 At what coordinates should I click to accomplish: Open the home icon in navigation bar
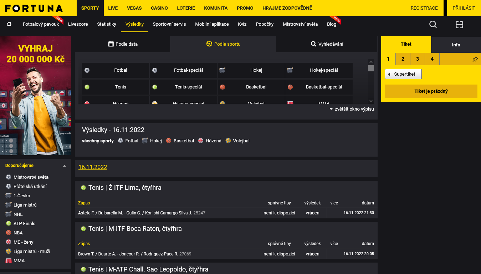click(9, 24)
